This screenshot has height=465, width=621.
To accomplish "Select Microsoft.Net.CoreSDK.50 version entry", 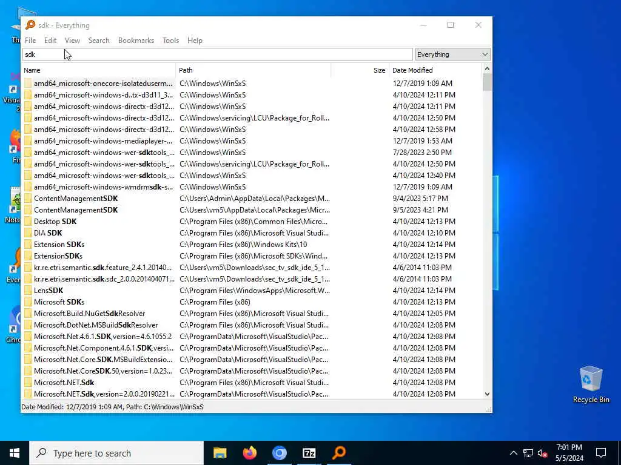I will tap(103, 371).
